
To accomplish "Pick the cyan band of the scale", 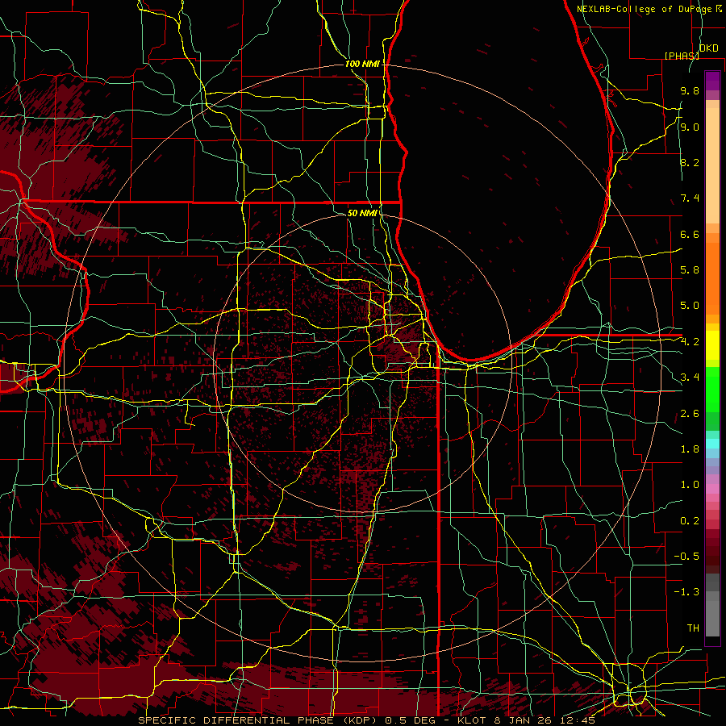I will (x=712, y=444).
